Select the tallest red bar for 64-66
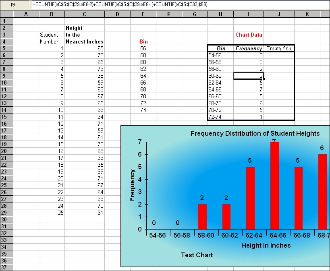 point(274,185)
